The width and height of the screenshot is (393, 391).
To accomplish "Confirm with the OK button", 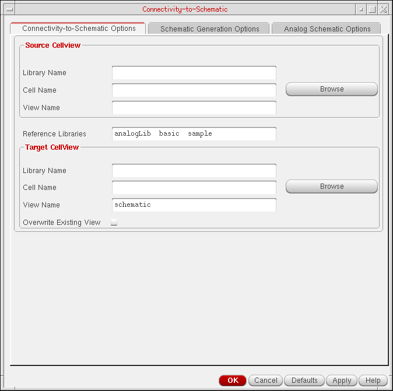I will point(233,381).
